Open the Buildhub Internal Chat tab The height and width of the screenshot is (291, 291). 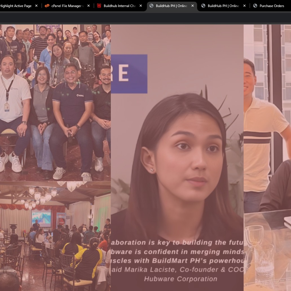pos(120,6)
